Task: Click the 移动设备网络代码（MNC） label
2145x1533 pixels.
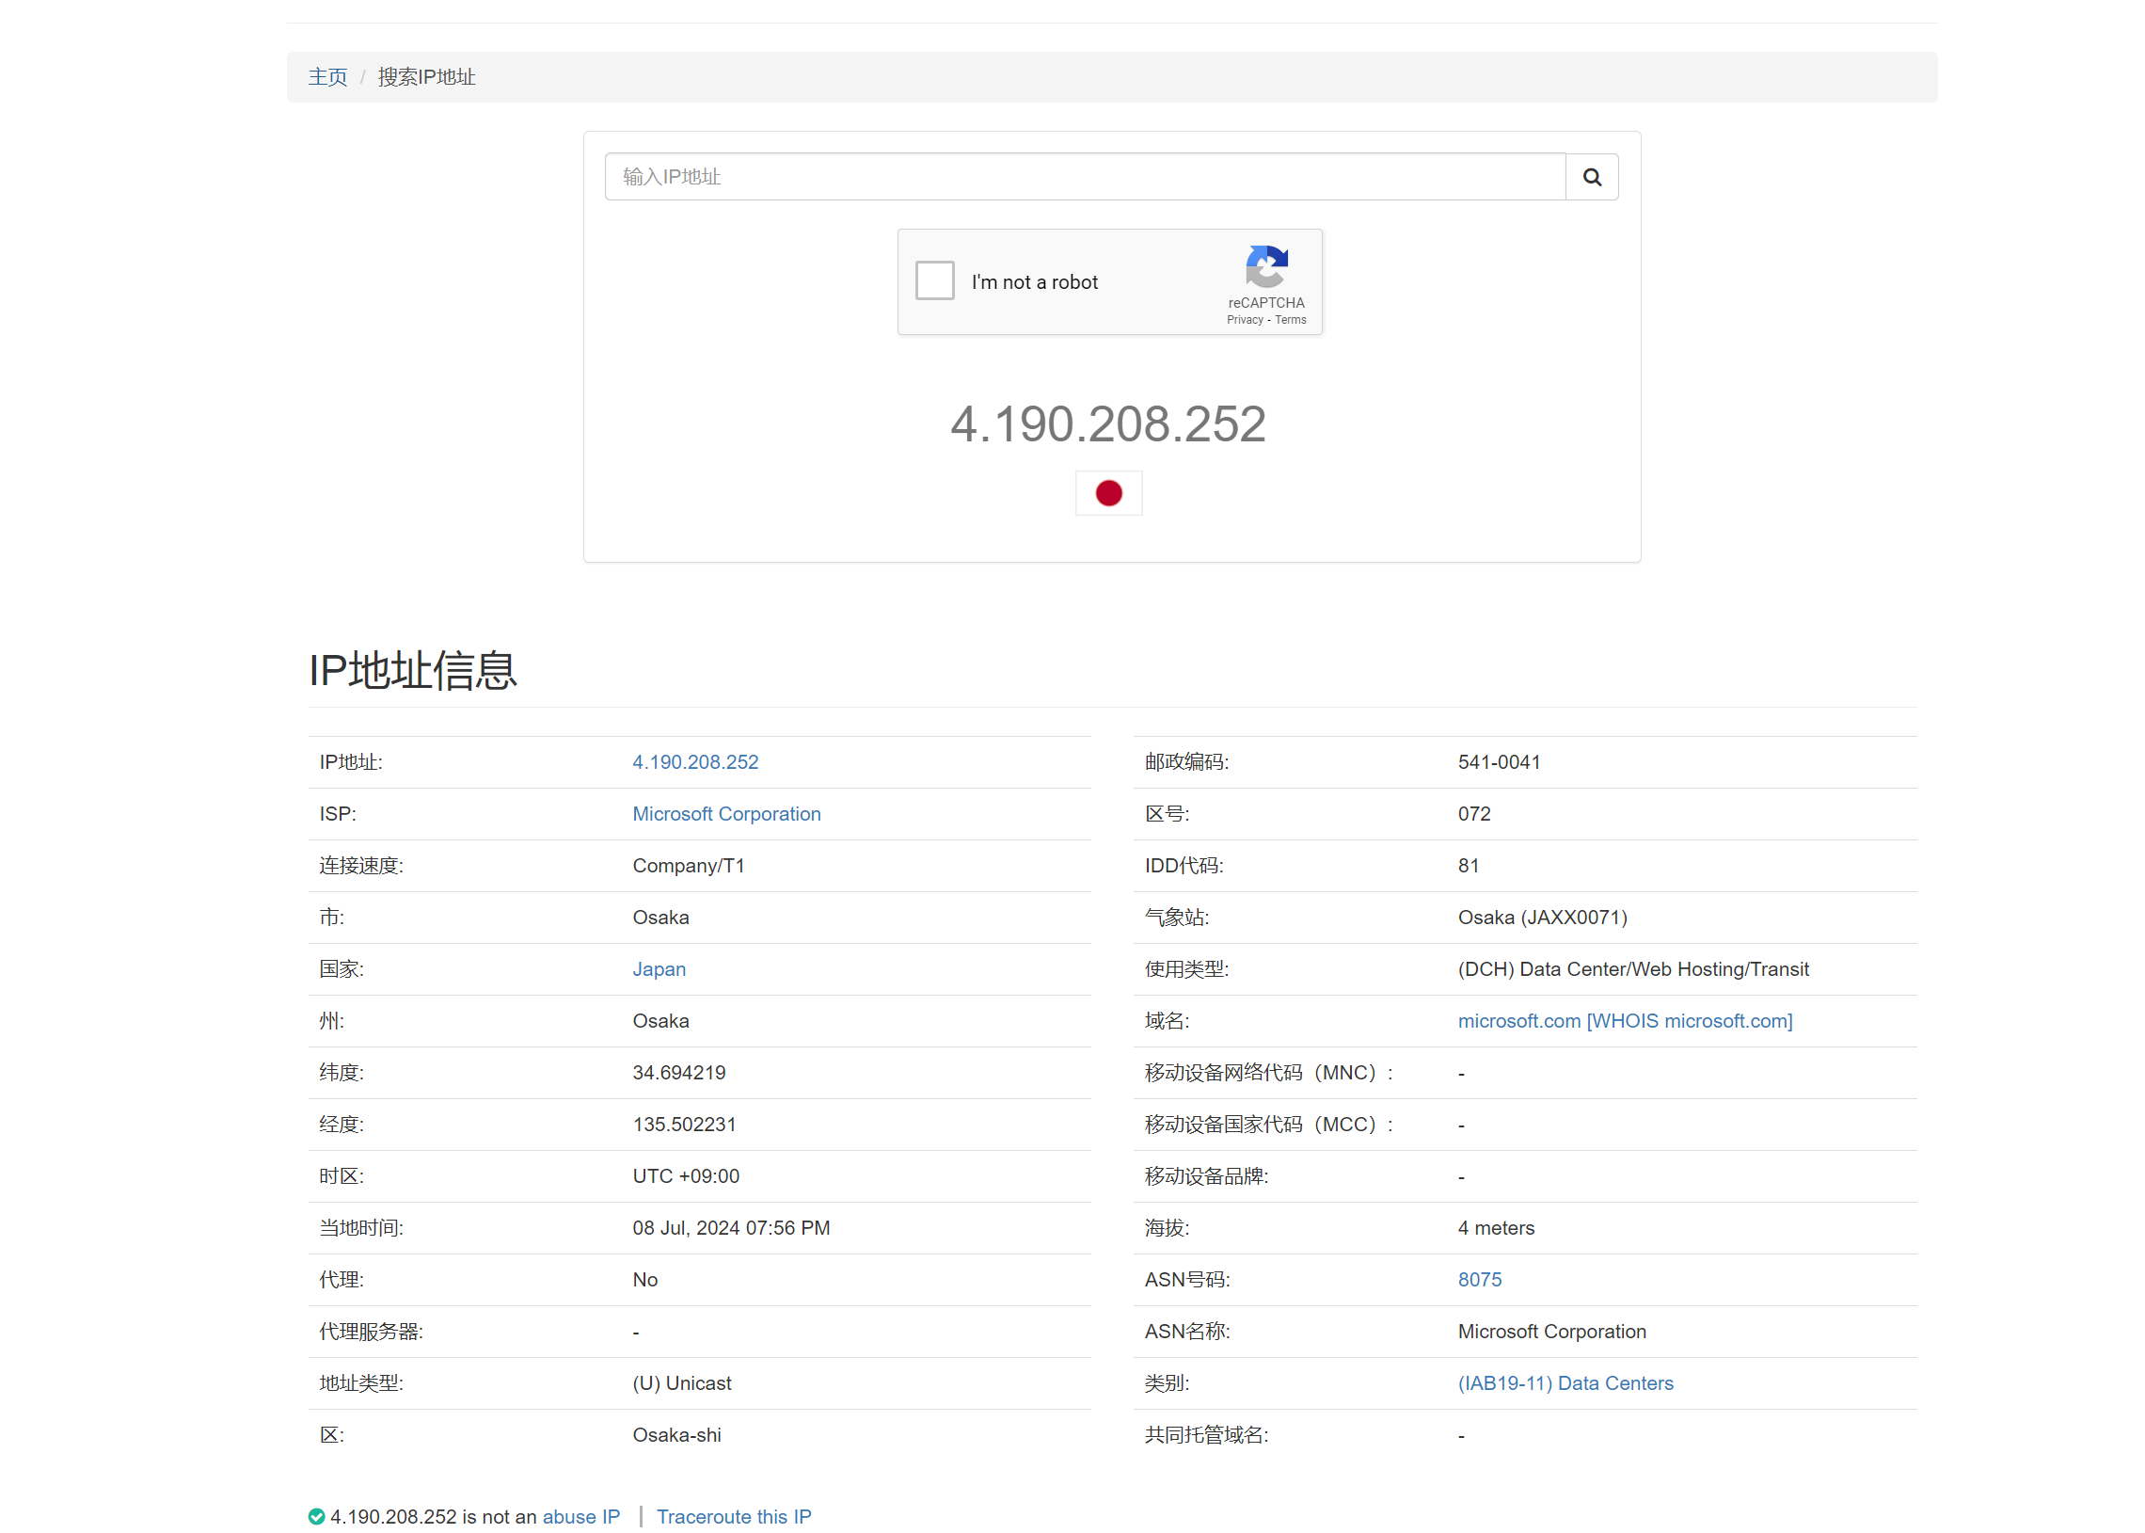Action: pos(1268,1072)
